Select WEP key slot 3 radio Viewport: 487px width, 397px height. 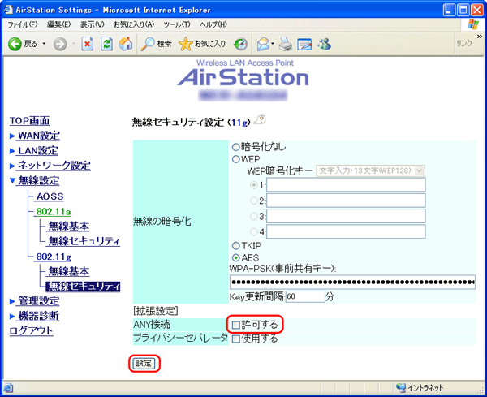point(254,216)
